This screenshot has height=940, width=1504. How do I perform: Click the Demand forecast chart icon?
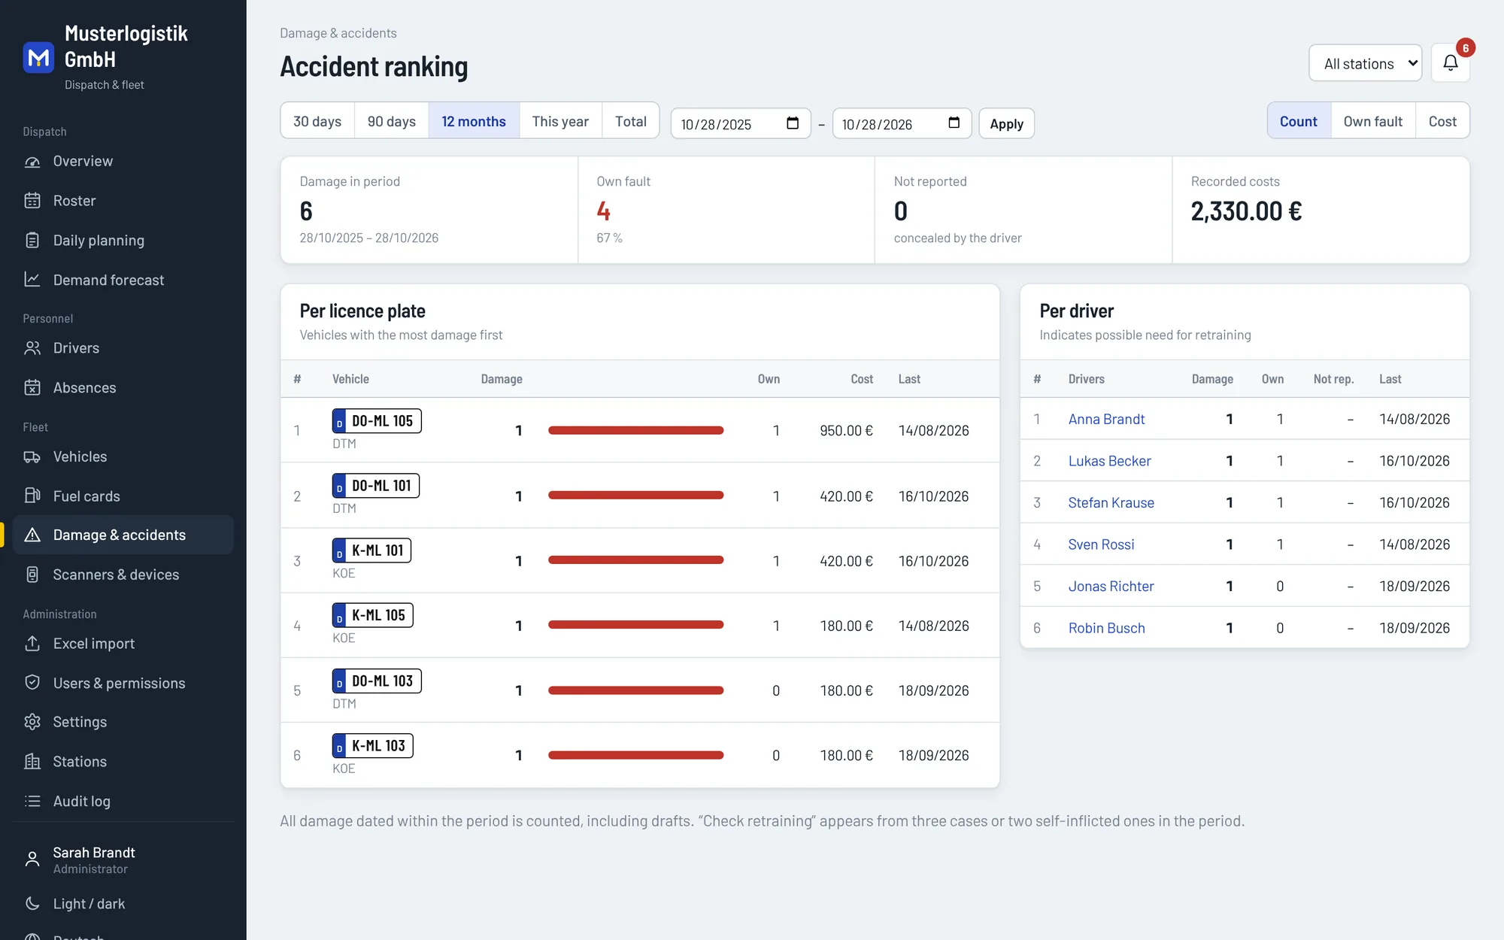click(32, 280)
